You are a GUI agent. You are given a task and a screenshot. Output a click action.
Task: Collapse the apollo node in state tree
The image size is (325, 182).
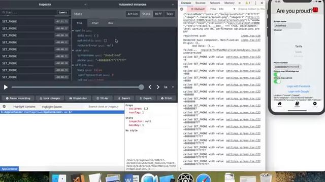pyautogui.click(x=73, y=30)
